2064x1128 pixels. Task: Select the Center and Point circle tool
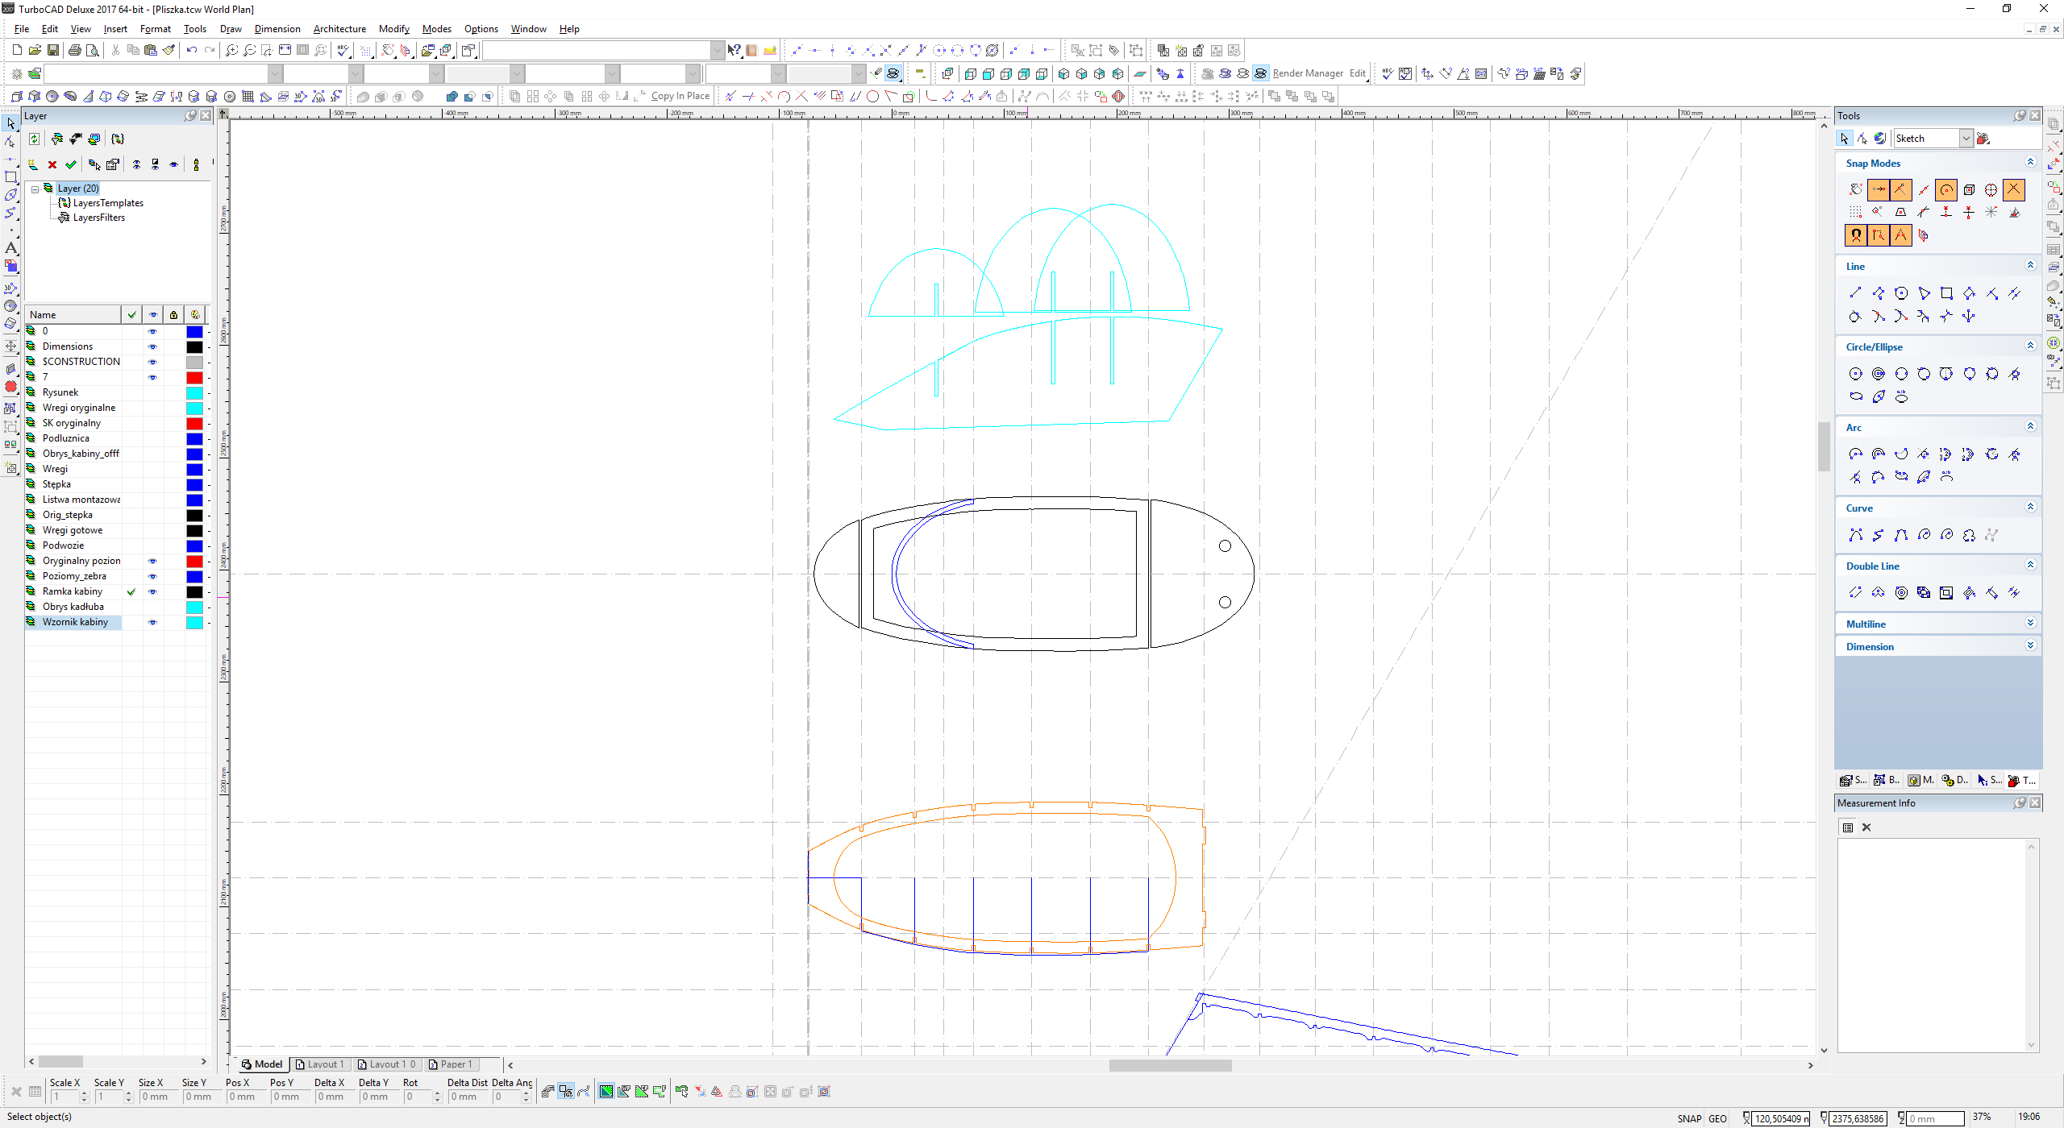tap(1856, 374)
